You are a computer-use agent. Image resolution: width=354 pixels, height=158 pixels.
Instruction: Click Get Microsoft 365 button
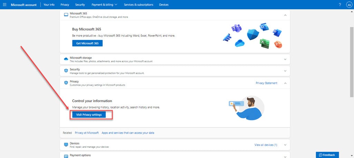tap(87, 43)
